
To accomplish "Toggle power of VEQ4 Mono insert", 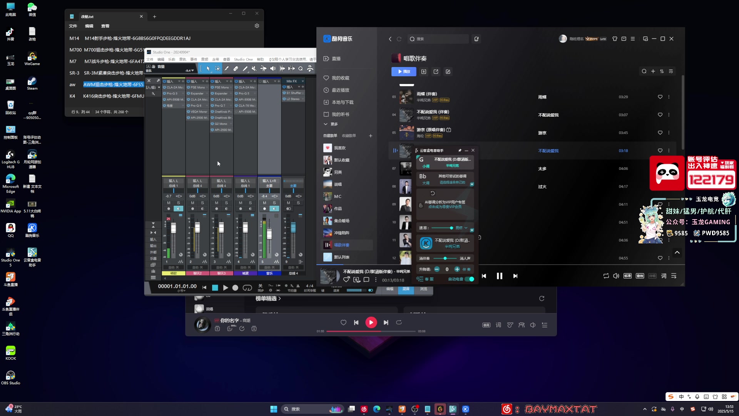I will click(189, 112).
